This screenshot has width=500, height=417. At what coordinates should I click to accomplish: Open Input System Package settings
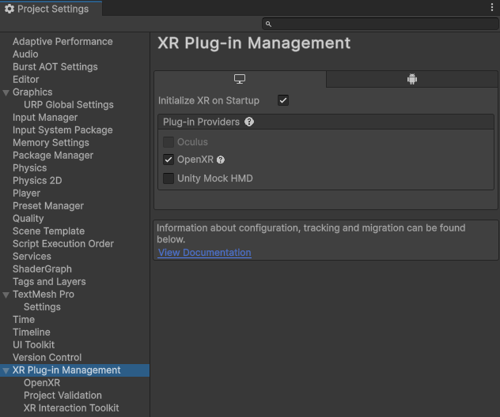(62, 130)
